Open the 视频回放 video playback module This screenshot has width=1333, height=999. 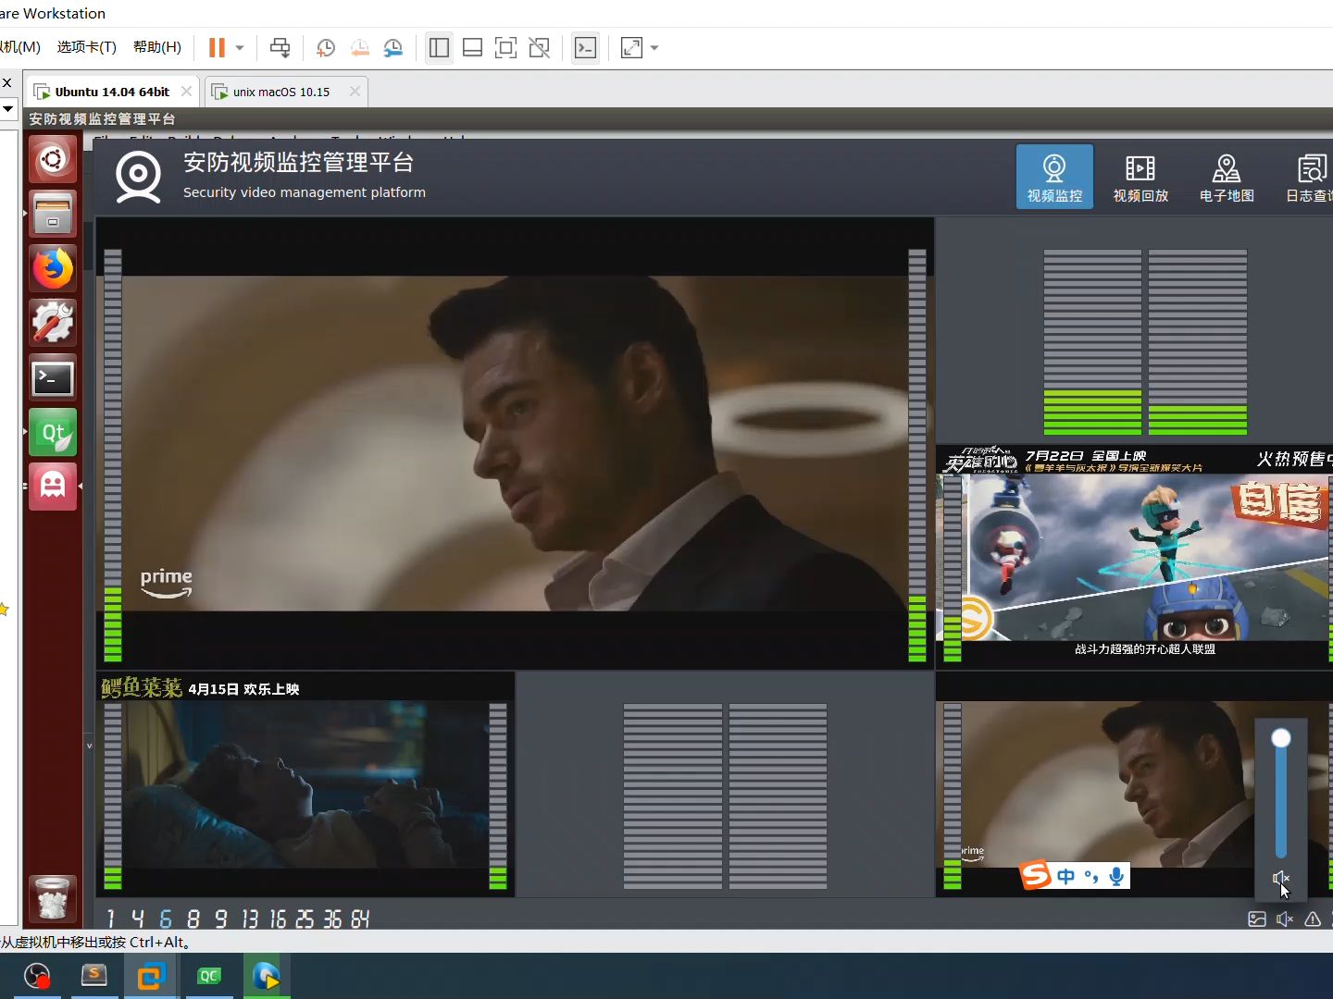point(1140,177)
